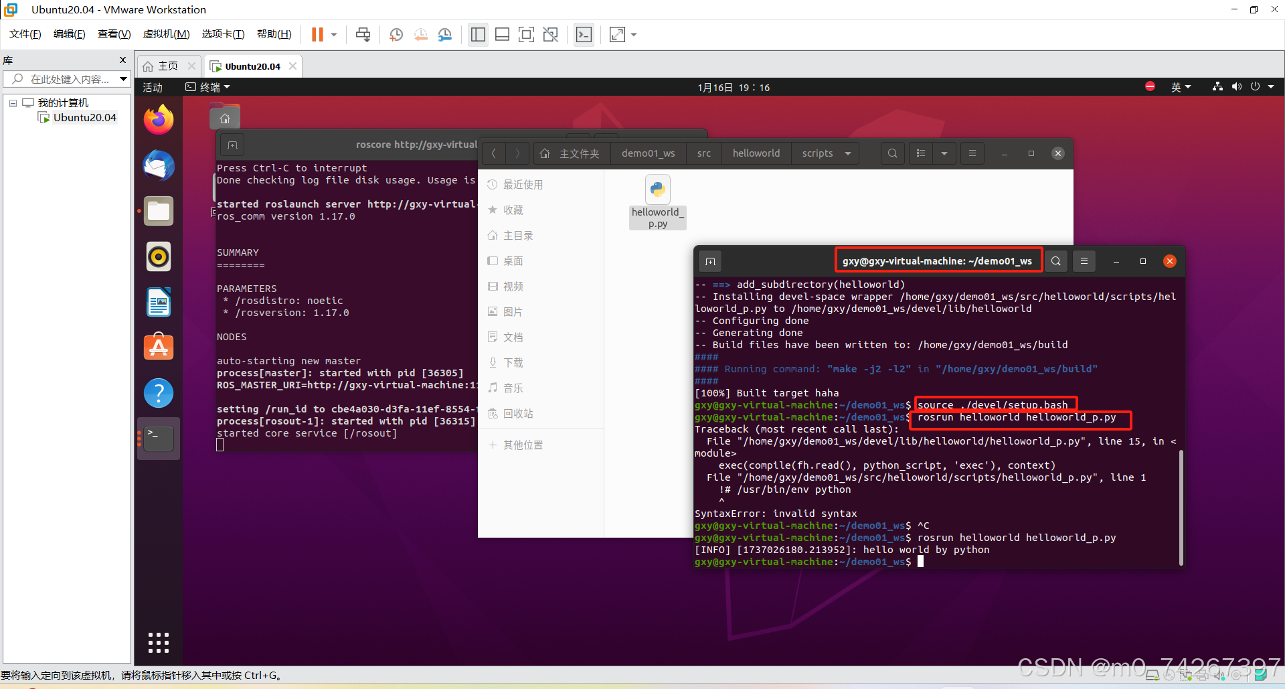Navigate to helloworld in the path bar
1285x689 pixels.
tap(756, 153)
